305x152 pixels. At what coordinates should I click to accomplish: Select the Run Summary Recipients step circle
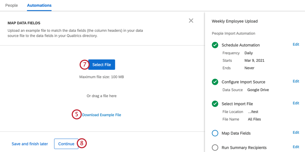pos(215,148)
